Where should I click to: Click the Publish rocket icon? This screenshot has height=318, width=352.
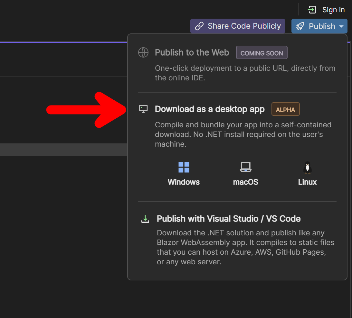coord(300,26)
